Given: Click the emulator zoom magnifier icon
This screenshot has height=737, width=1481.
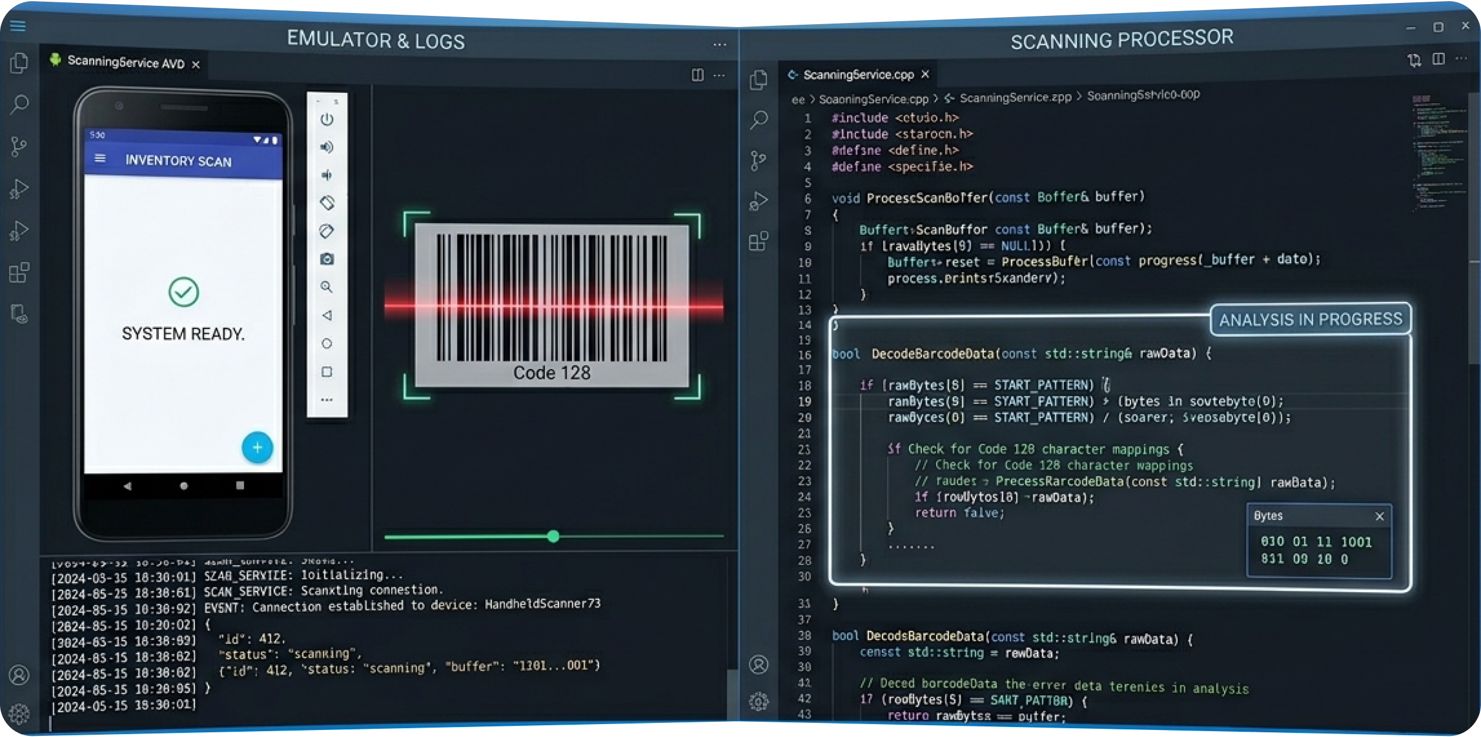Looking at the screenshot, I should (327, 287).
